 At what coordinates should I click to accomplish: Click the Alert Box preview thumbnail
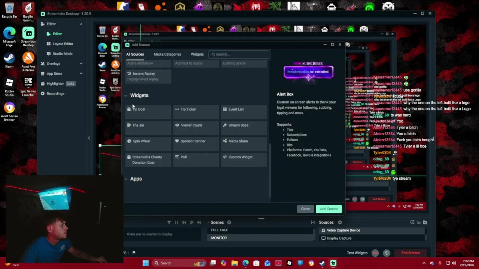pos(308,72)
